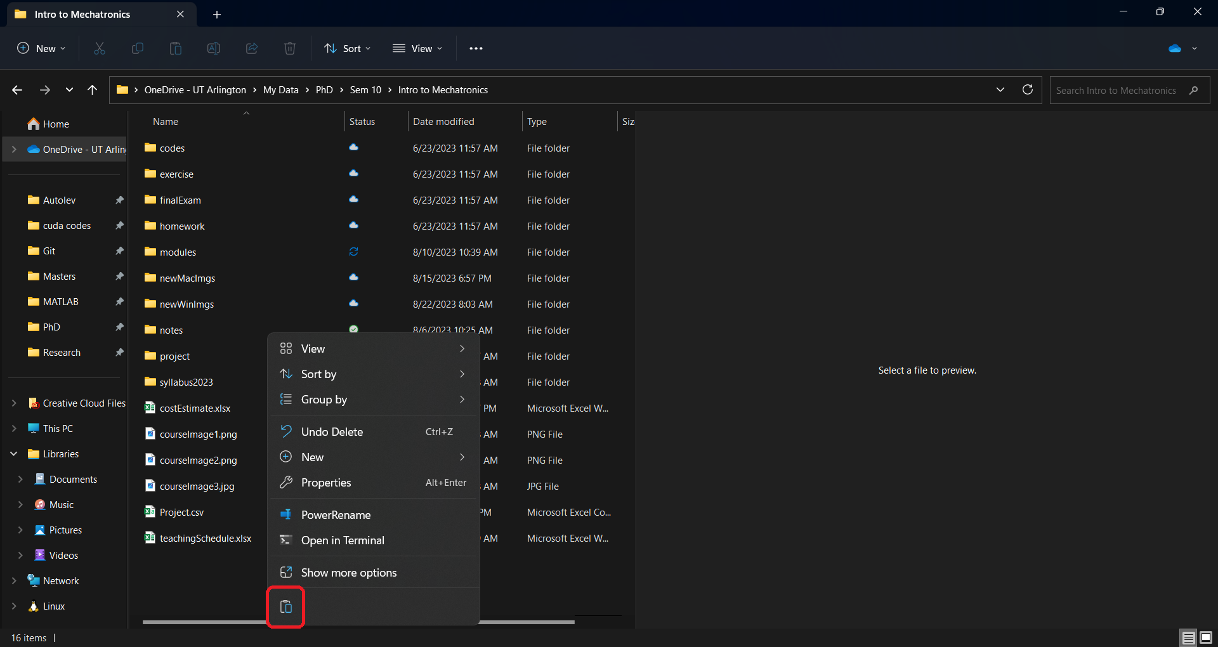1218x647 pixels.
Task: Open the costEstimate.xlsx file
Action: 195,408
